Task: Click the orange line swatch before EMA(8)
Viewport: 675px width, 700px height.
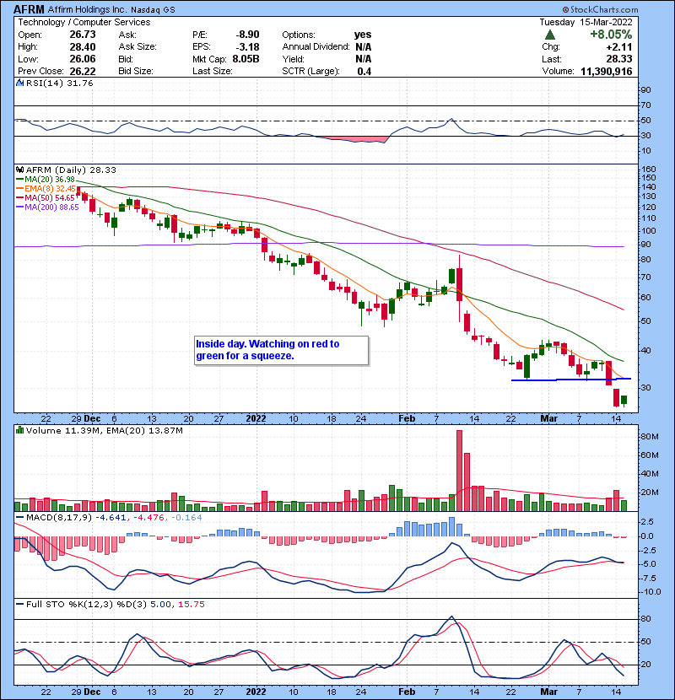Action: (19, 188)
